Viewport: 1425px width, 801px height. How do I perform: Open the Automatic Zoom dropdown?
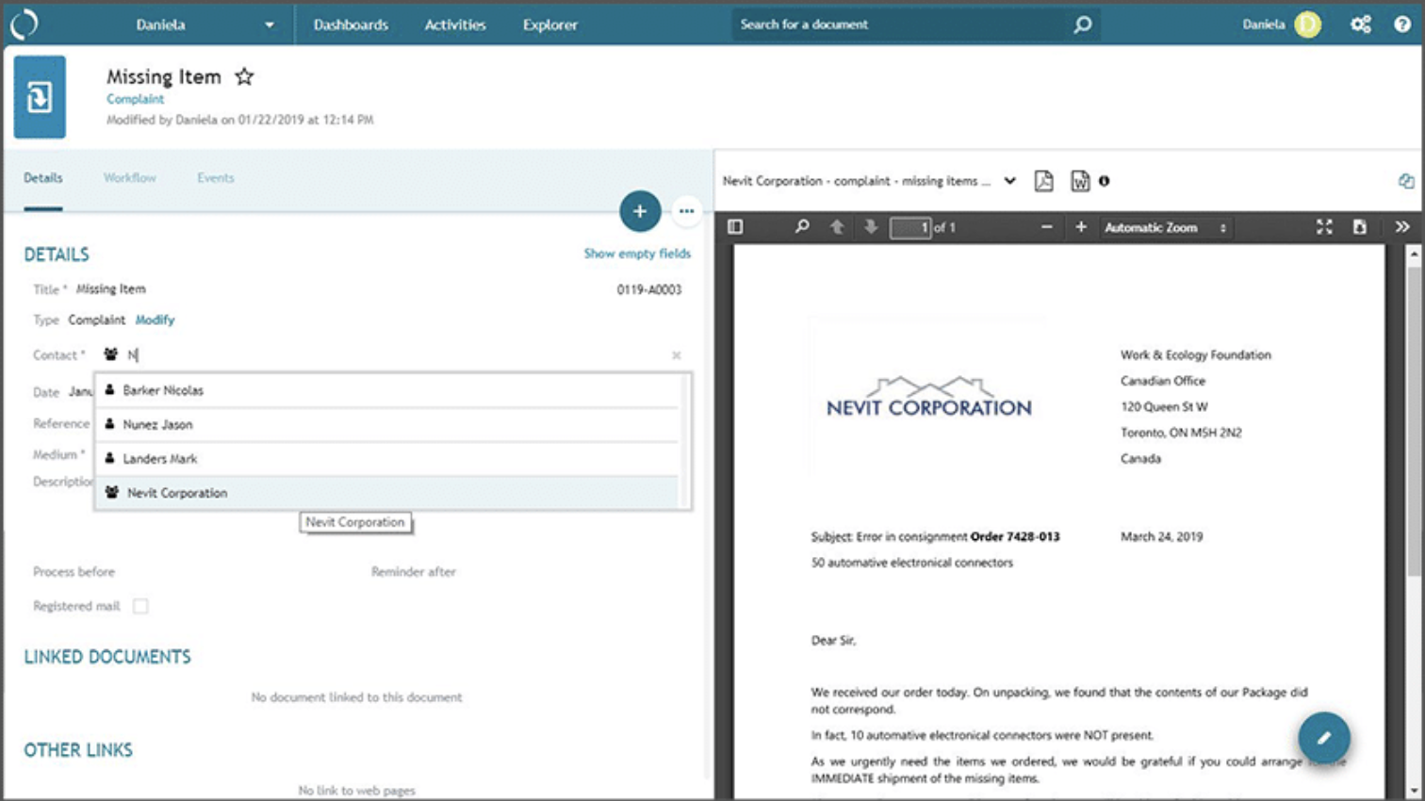[1166, 227]
